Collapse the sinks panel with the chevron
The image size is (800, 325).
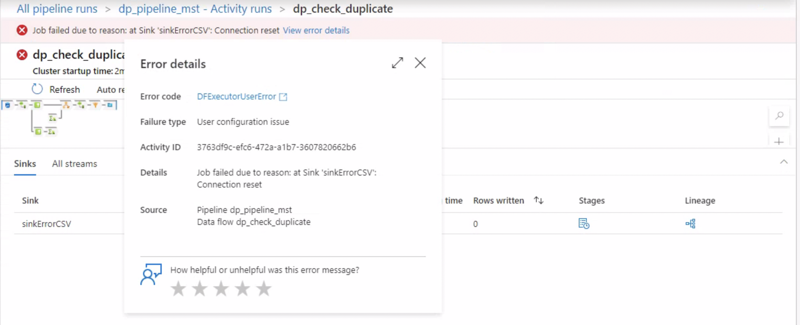[784, 162]
